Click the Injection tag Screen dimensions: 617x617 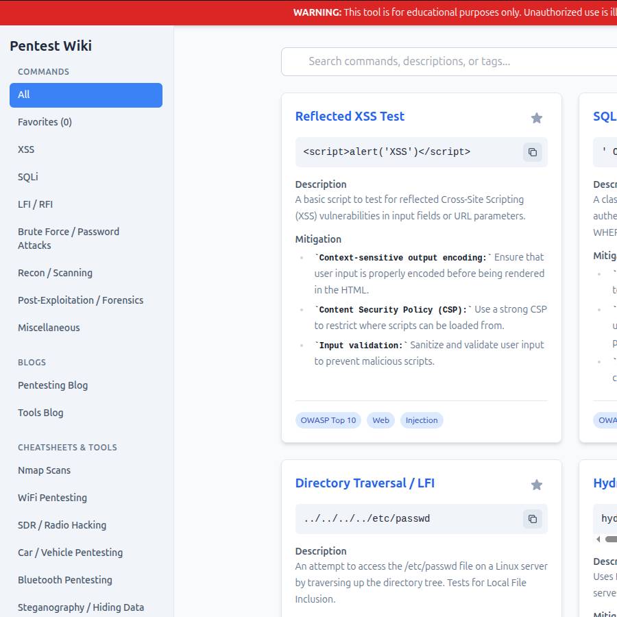tap(422, 420)
